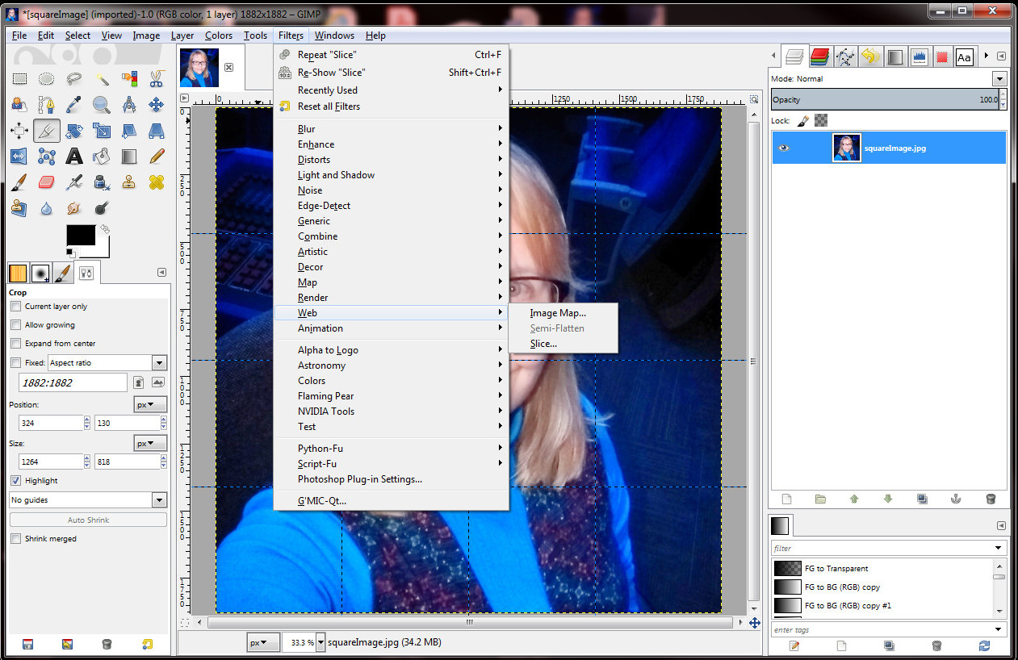Switch to the Channels tab

(819, 56)
